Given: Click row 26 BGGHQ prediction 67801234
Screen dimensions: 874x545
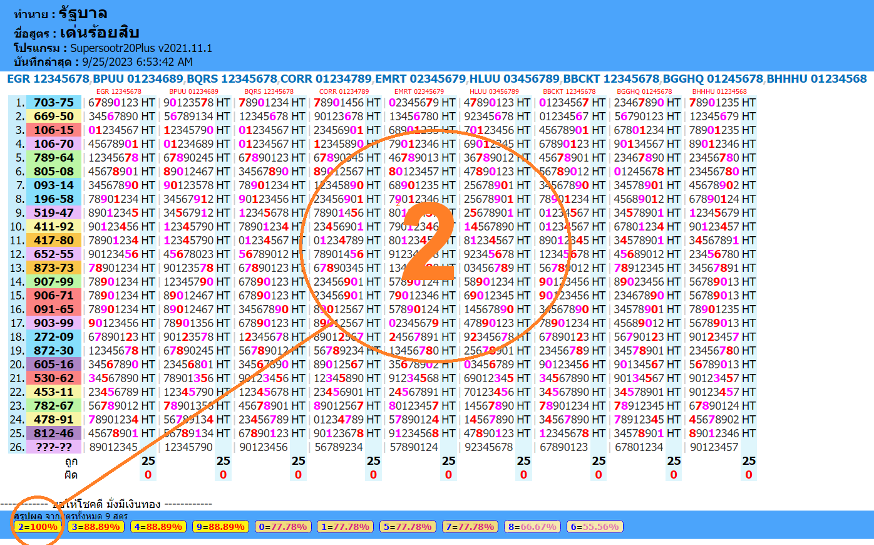Looking at the screenshot, I should pyautogui.click(x=639, y=447).
